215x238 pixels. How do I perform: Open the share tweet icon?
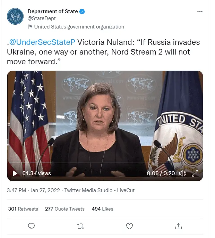pyautogui.click(x=179, y=226)
